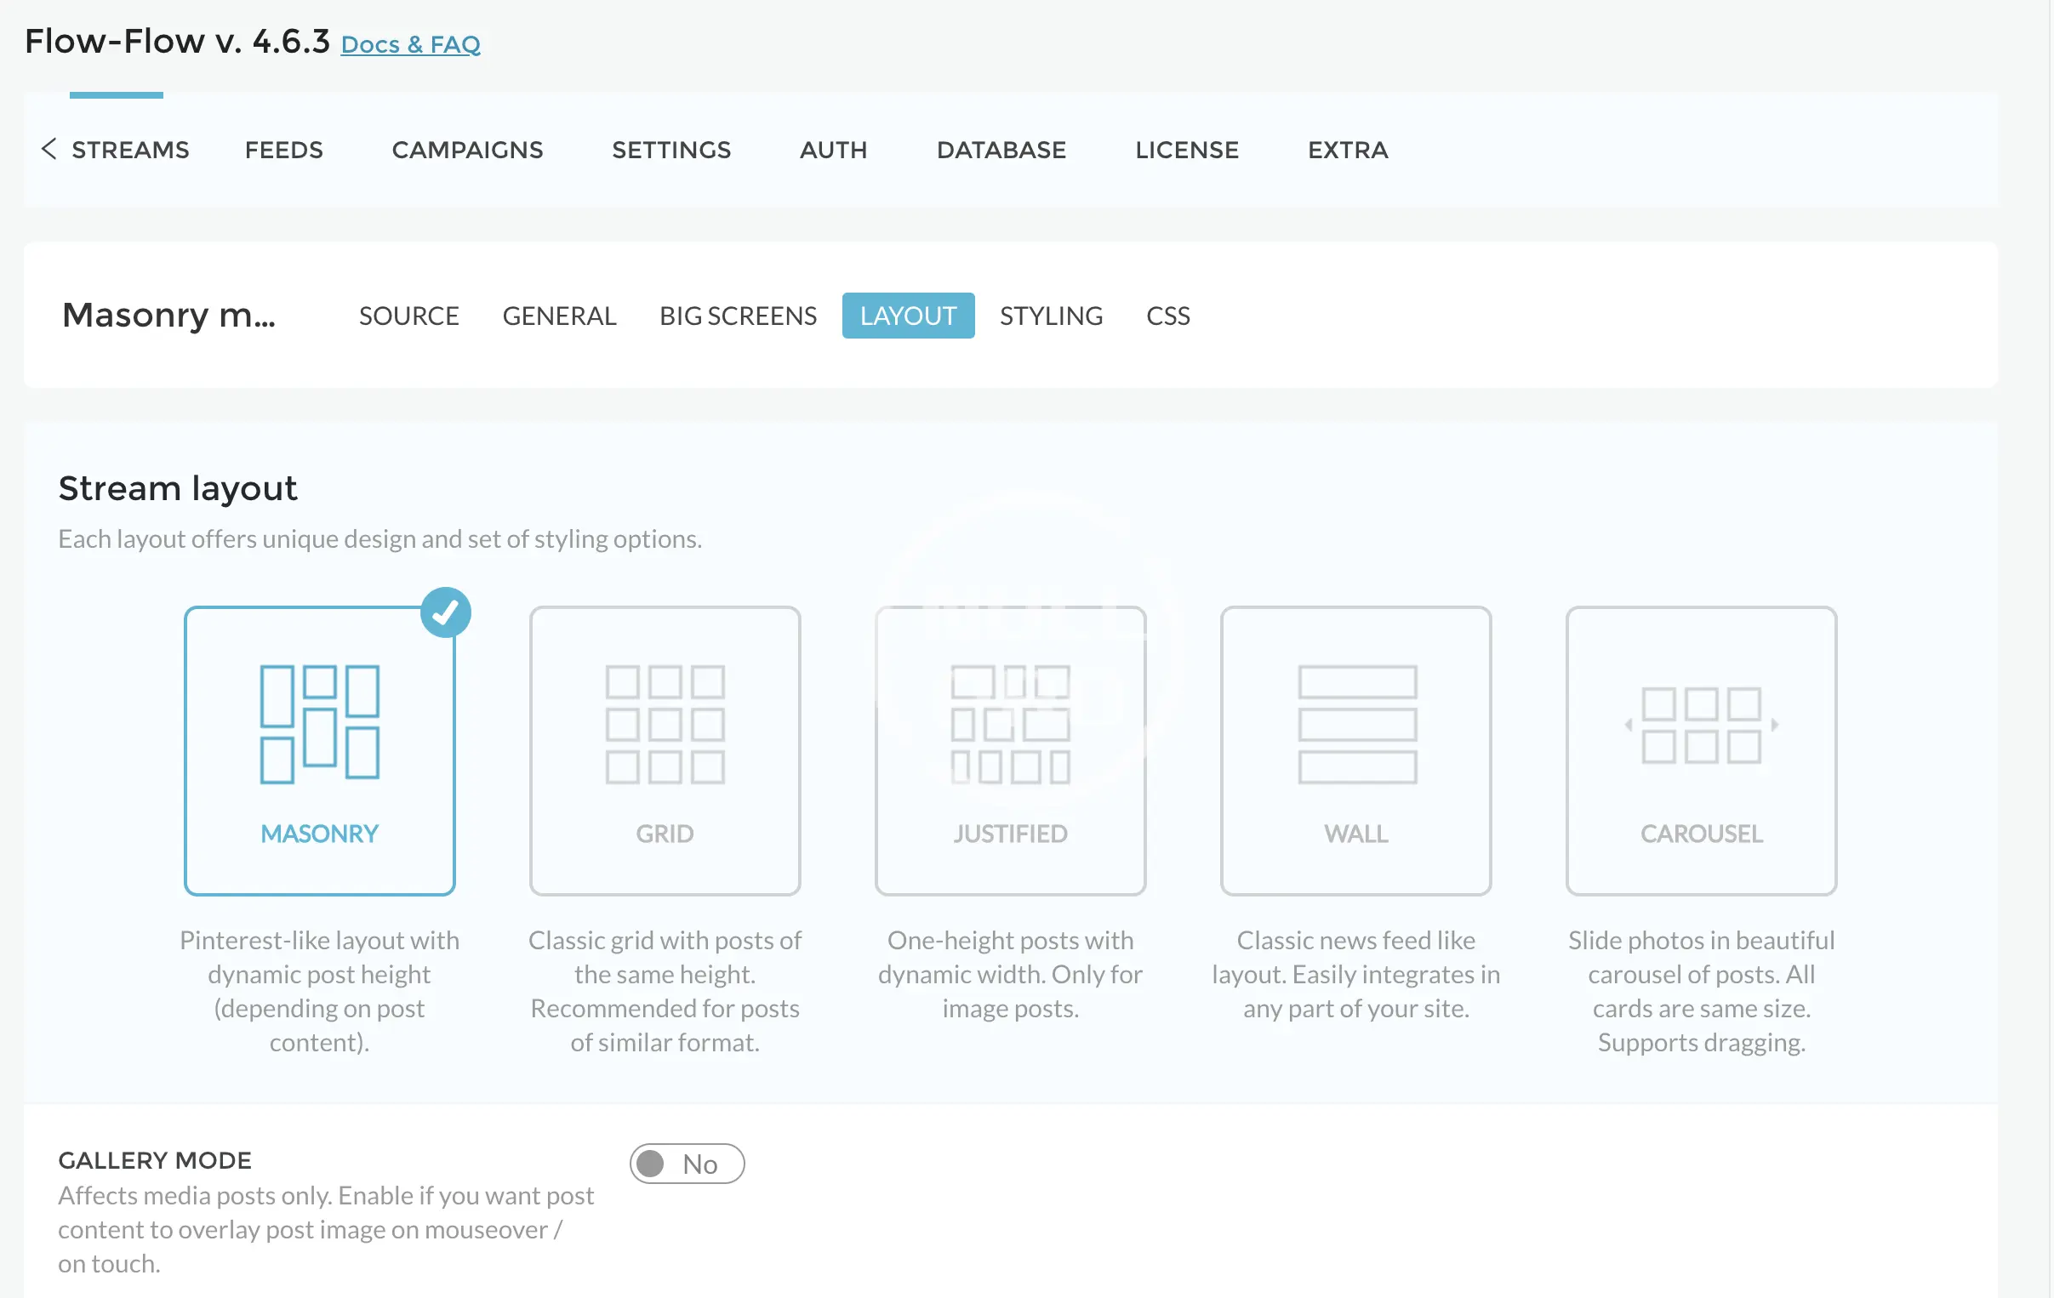
Task: Select the Carousel layout icon
Action: coord(1702,725)
